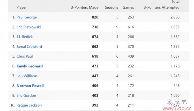Sort by the Seasons column header
Image resolution: width=194 pixels, height=111 pixels.
[x=111, y=8]
